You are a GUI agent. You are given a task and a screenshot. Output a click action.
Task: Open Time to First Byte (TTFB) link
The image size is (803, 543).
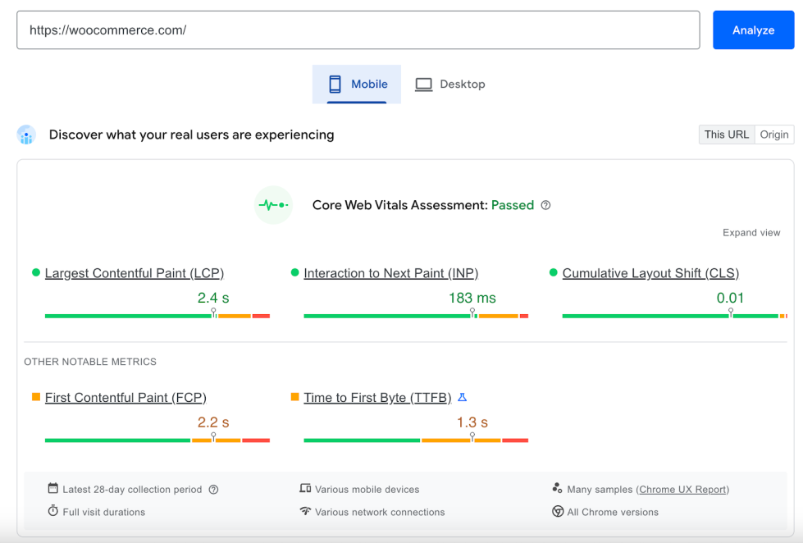click(x=377, y=398)
